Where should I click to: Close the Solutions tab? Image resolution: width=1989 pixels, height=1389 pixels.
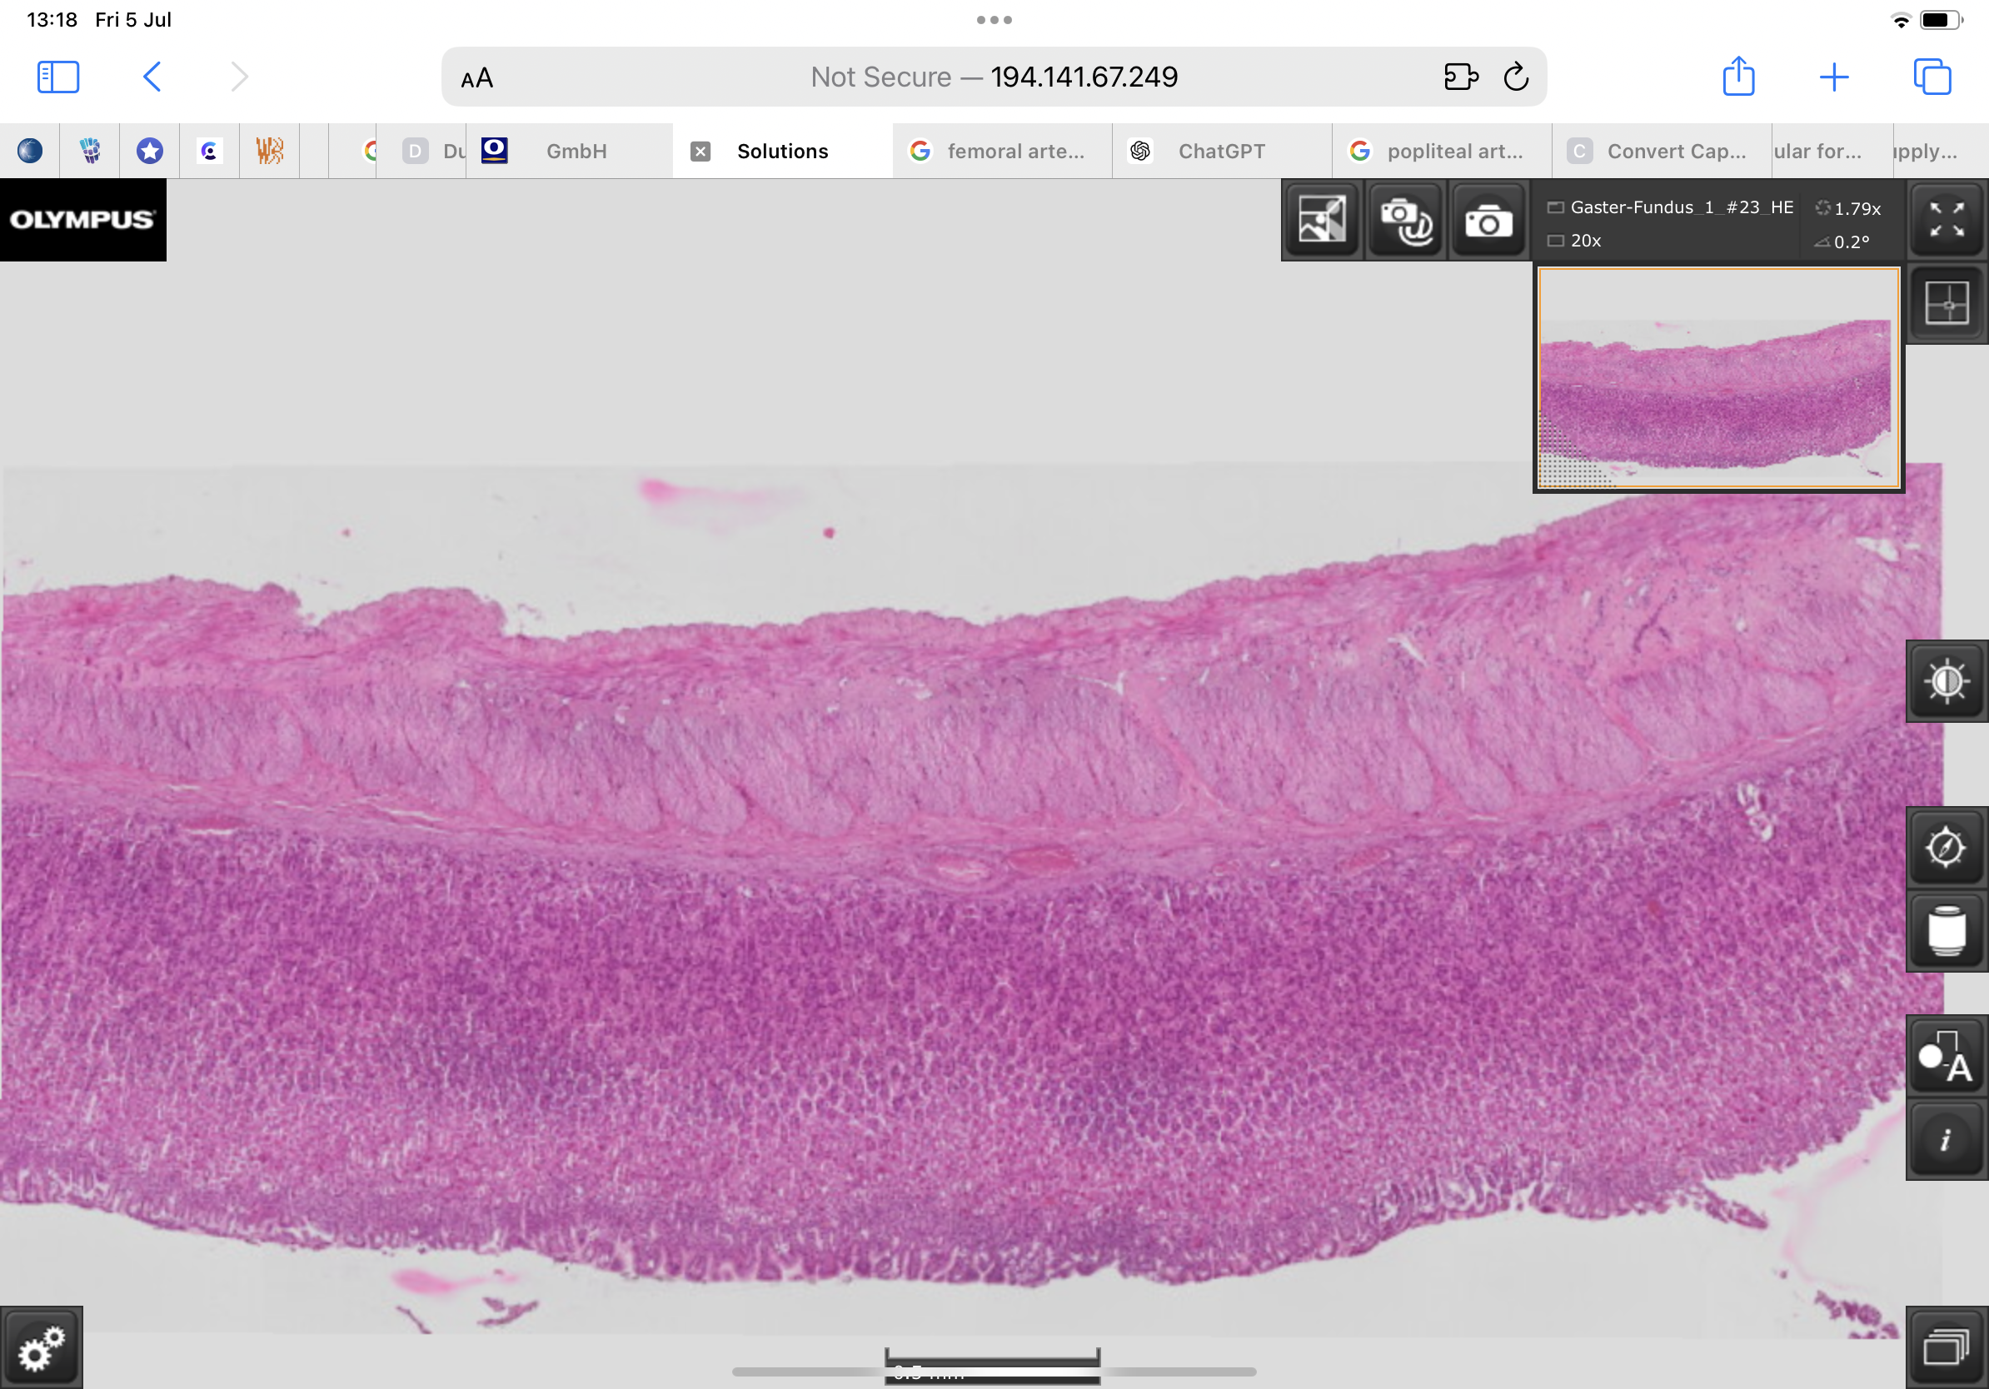pyautogui.click(x=700, y=152)
